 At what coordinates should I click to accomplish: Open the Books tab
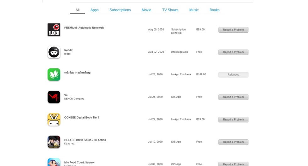click(x=214, y=10)
